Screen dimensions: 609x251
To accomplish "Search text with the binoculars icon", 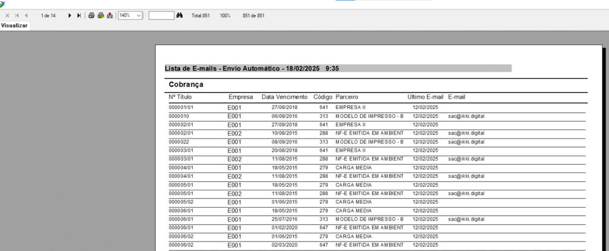I will [x=180, y=15].
